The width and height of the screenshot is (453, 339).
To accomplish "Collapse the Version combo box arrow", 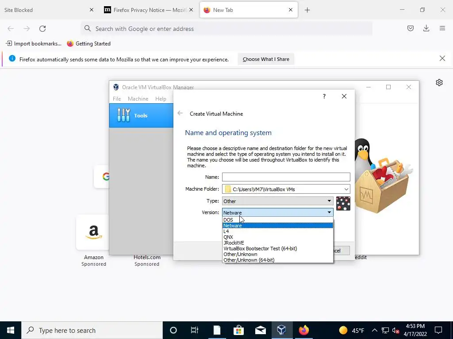I will click(x=329, y=212).
